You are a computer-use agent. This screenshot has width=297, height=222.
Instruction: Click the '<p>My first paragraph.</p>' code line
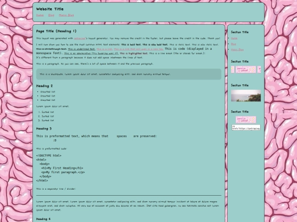tap(63, 172)
